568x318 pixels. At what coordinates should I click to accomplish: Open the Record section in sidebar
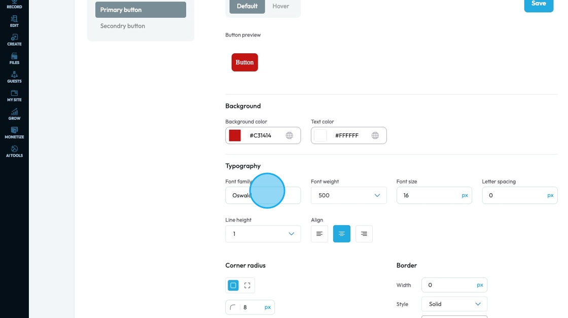[x=14, y=5]
